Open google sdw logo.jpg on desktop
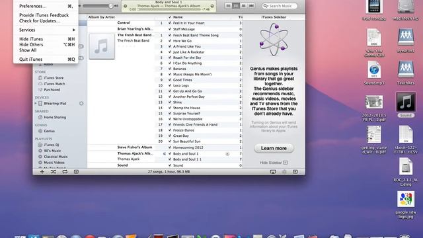Screen dimensions: 423x238 406,199
